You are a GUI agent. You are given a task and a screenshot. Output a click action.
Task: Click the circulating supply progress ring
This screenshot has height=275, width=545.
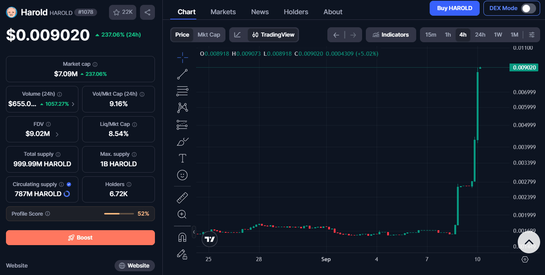(67, 194)
